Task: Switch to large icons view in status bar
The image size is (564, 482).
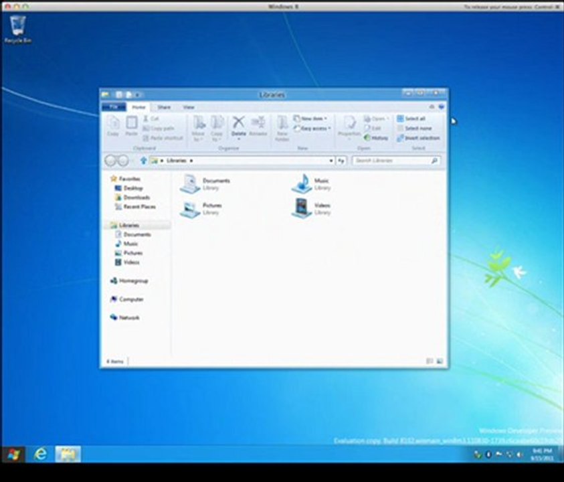Action: click(x=440, y=361)
